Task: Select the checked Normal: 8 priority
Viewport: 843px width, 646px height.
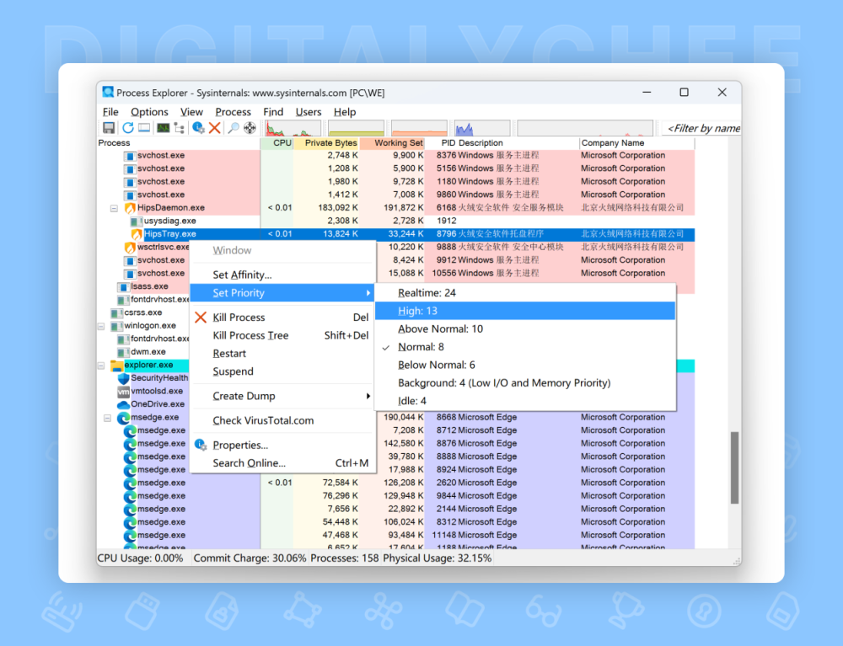Action: click(524, 347)
